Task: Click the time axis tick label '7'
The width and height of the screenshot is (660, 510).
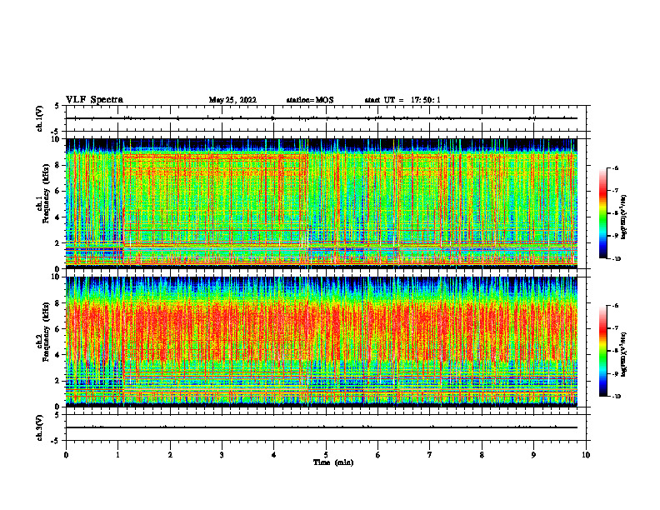Action: click(x=430, y=455)
